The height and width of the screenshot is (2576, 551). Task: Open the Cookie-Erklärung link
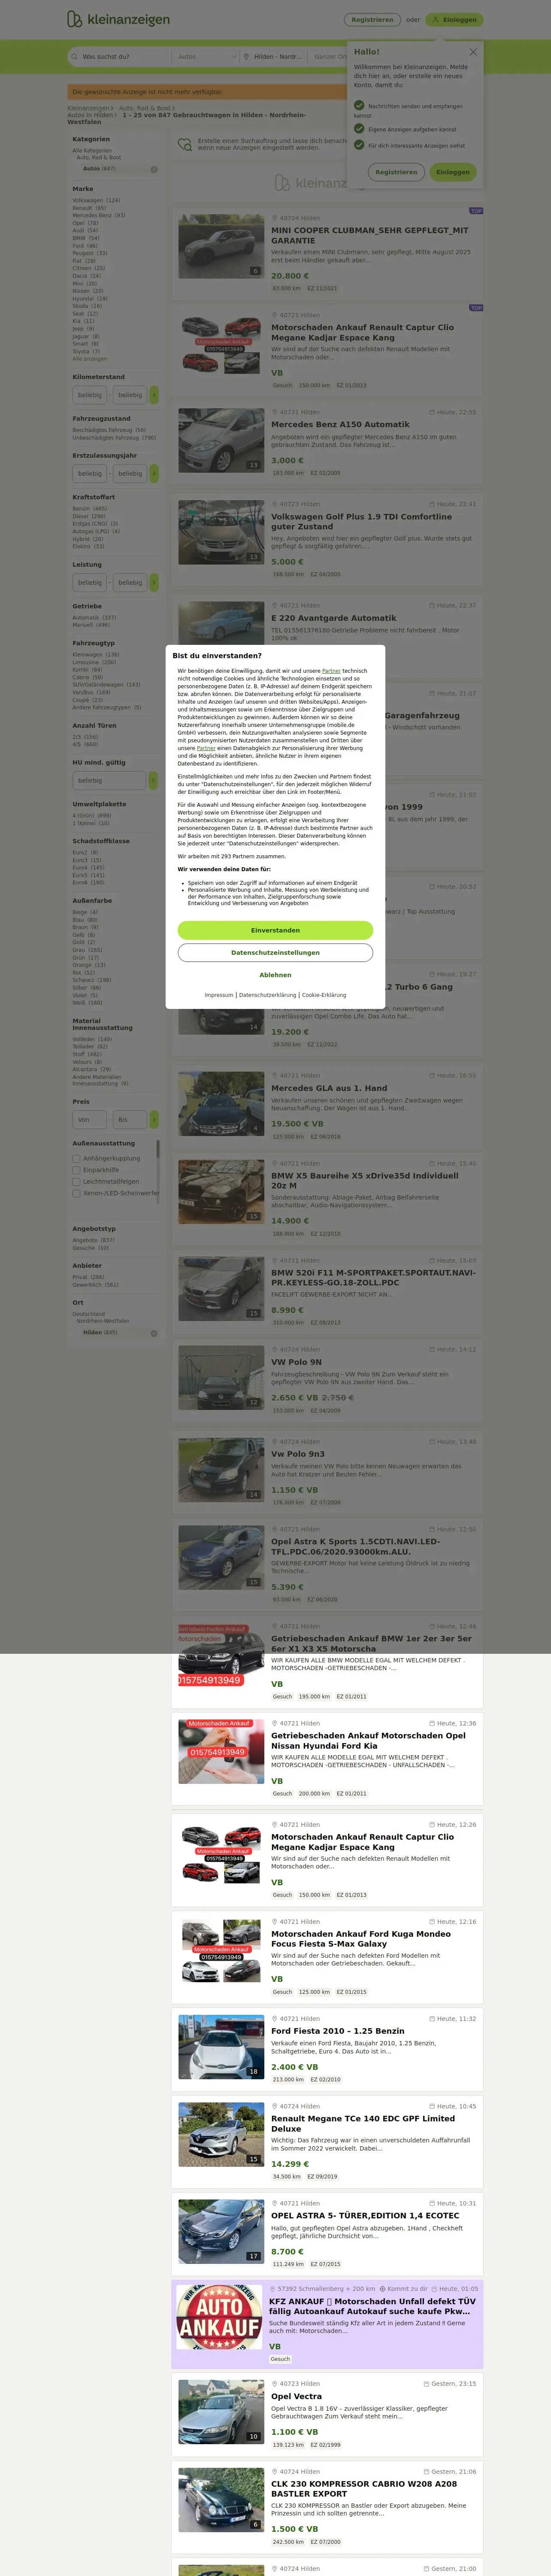[324, 995]
